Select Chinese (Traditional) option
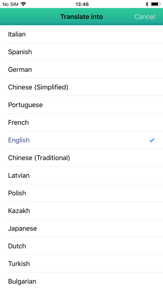This screenshot has height=289, width=163. (x=81, y=158)
